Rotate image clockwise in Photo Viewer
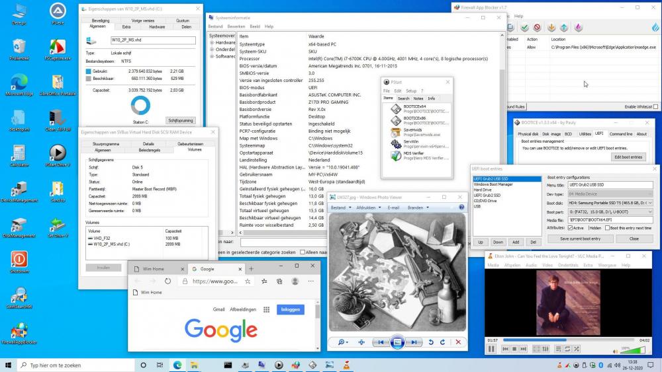 pos(442,342)
